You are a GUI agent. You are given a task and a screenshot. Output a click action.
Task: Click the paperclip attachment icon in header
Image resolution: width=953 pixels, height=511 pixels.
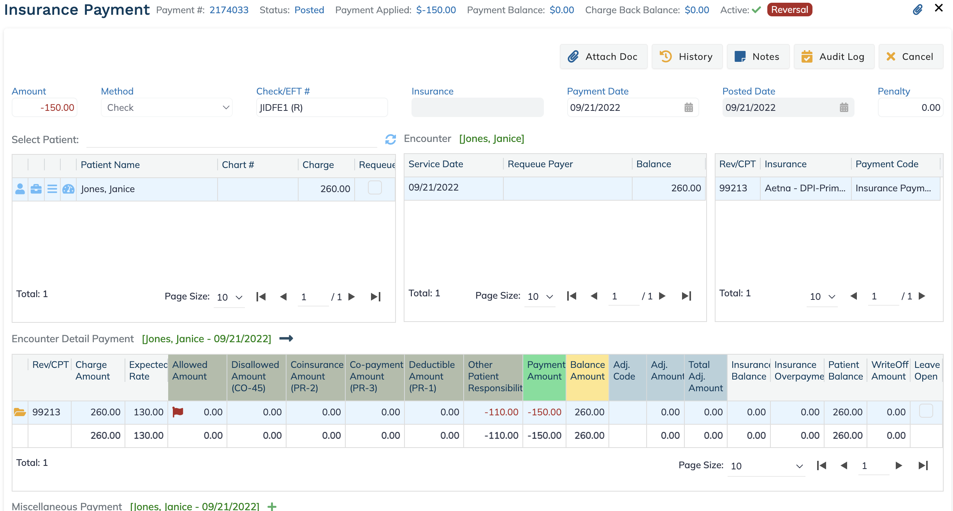tap(918, 9)
